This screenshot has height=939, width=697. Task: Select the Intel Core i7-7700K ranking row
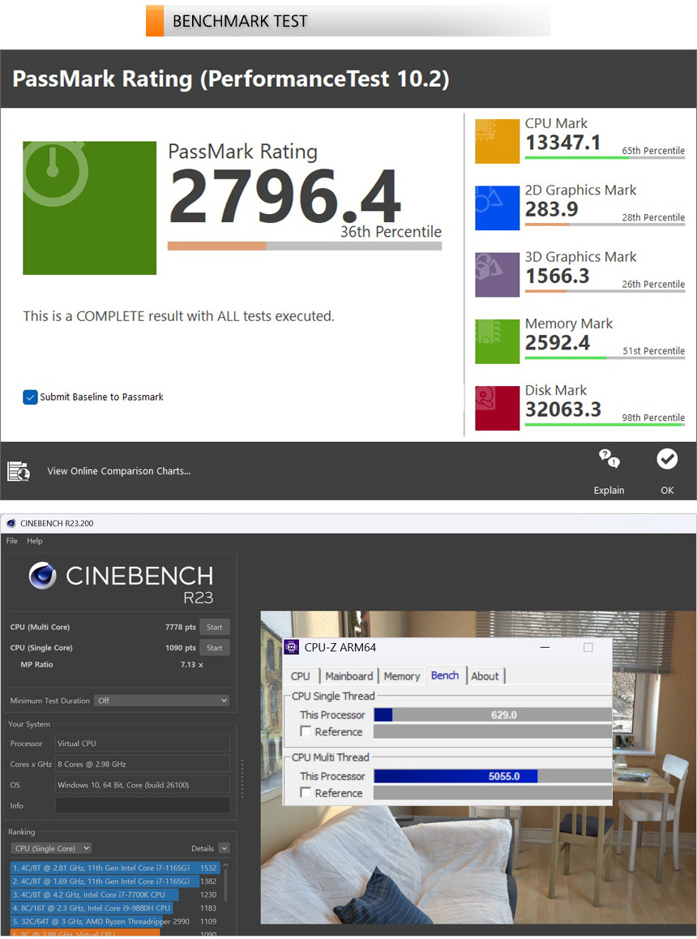(x=114, y=894)
